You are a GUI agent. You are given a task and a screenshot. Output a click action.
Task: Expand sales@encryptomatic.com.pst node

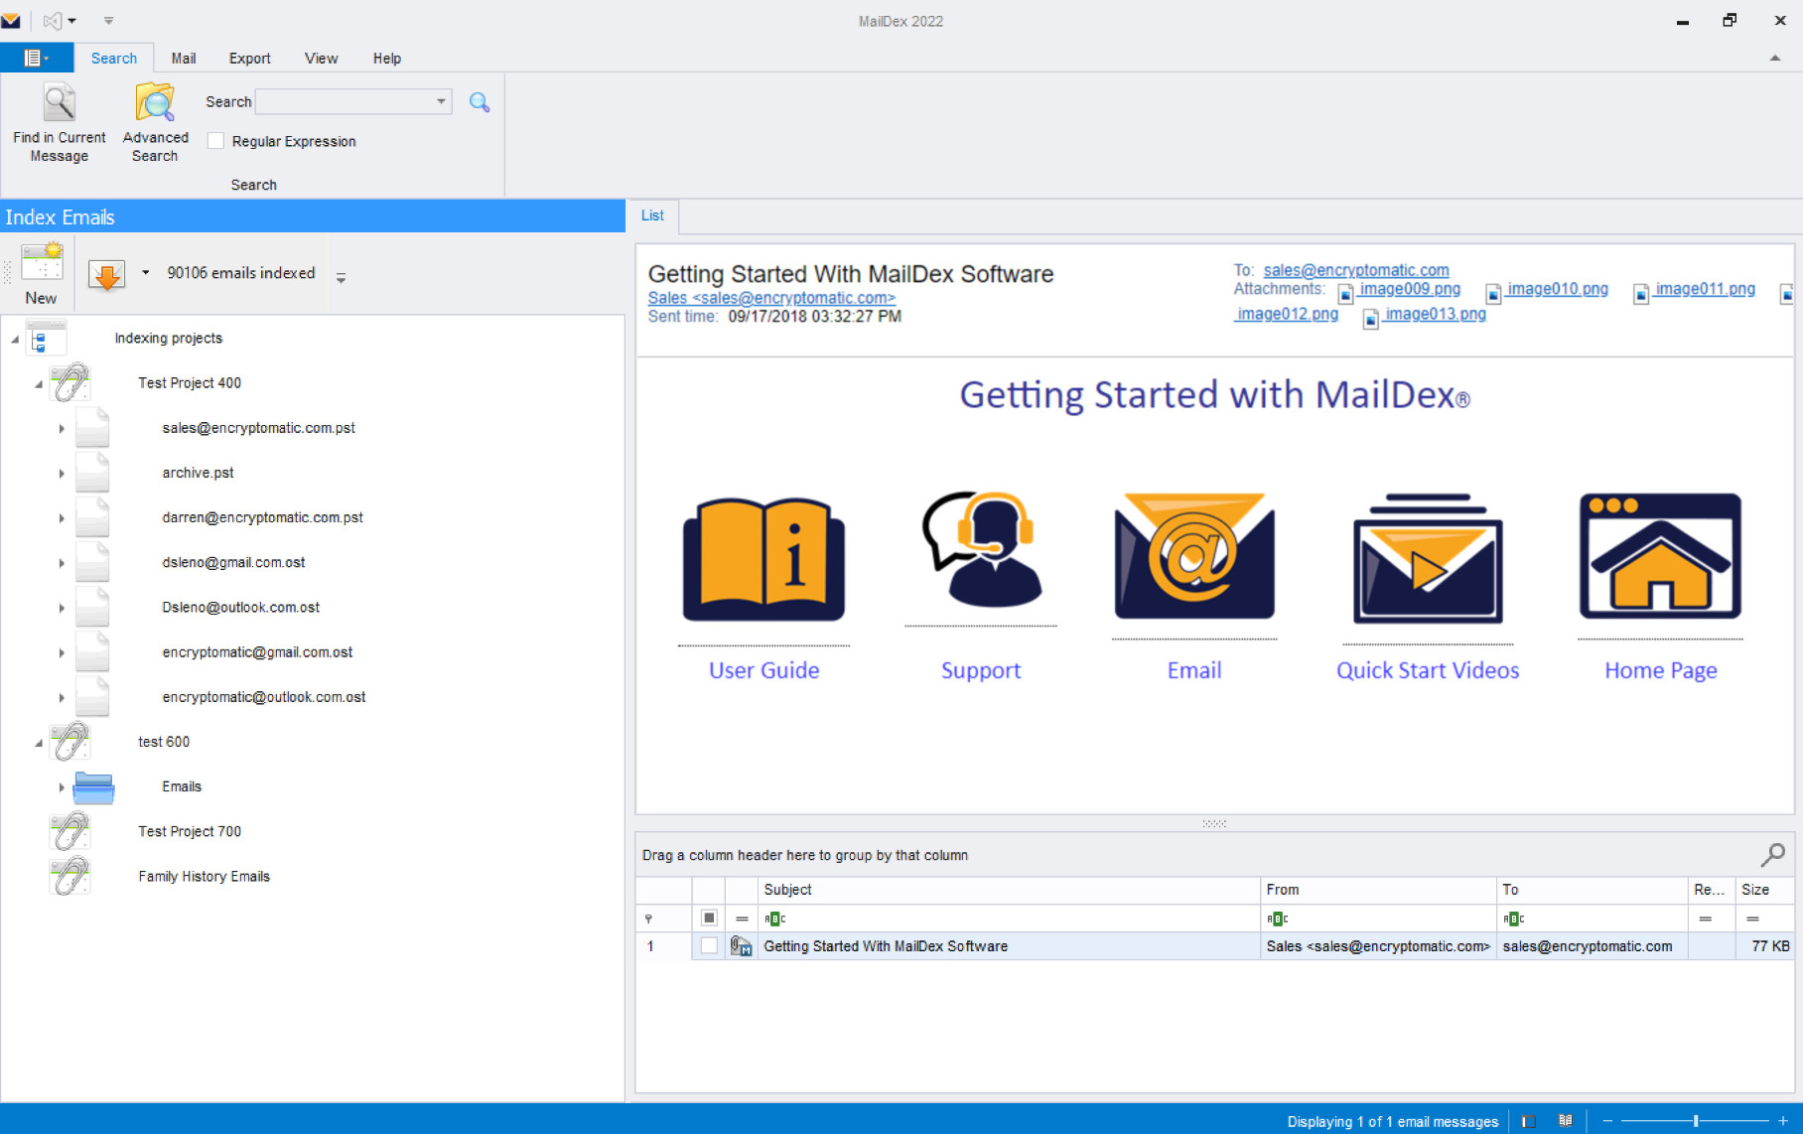click(x=62, y=429)
